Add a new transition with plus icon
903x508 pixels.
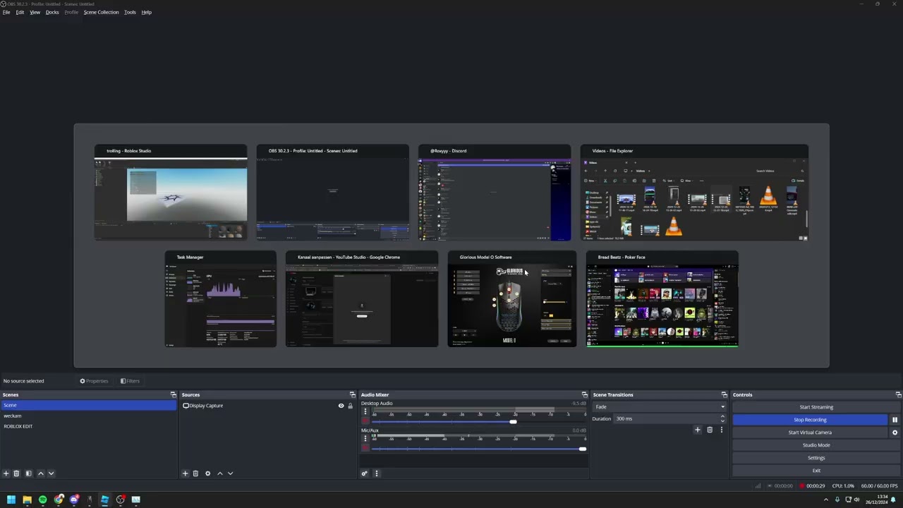tap(698, 430)
